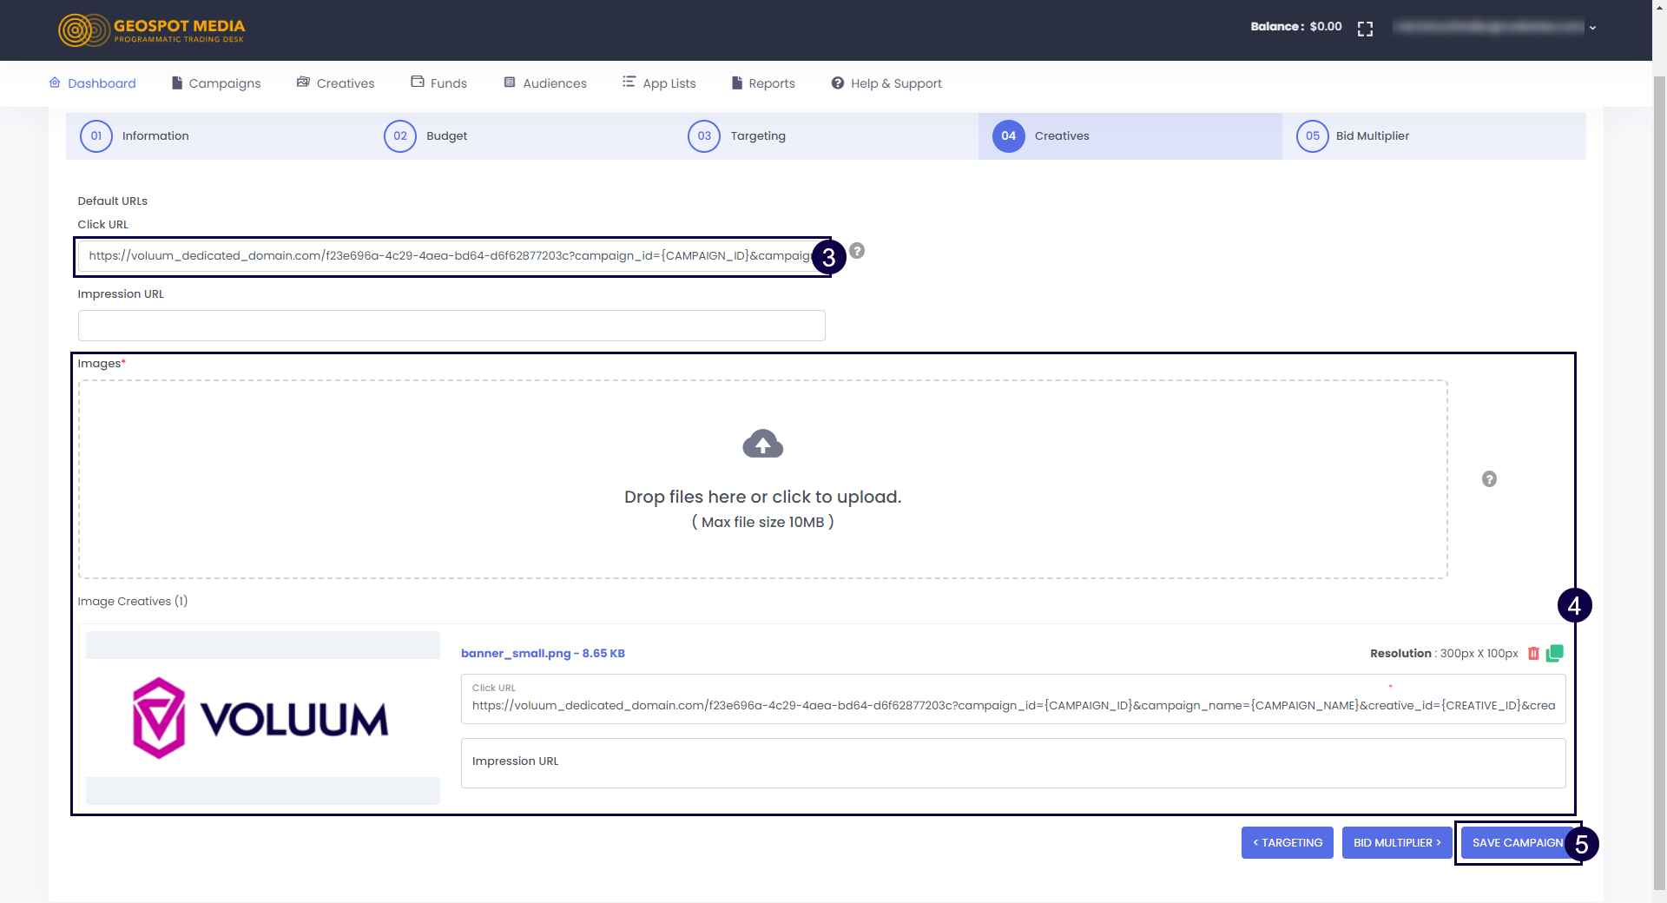The image size is (1667, 903).
Task: Switch to step 01 Information
Action: [x=135, y=136]
